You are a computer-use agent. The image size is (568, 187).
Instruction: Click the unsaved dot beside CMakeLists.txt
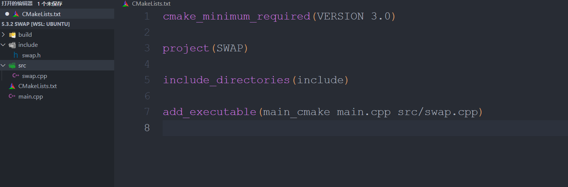pyautogui.click(x=7, y=14)
